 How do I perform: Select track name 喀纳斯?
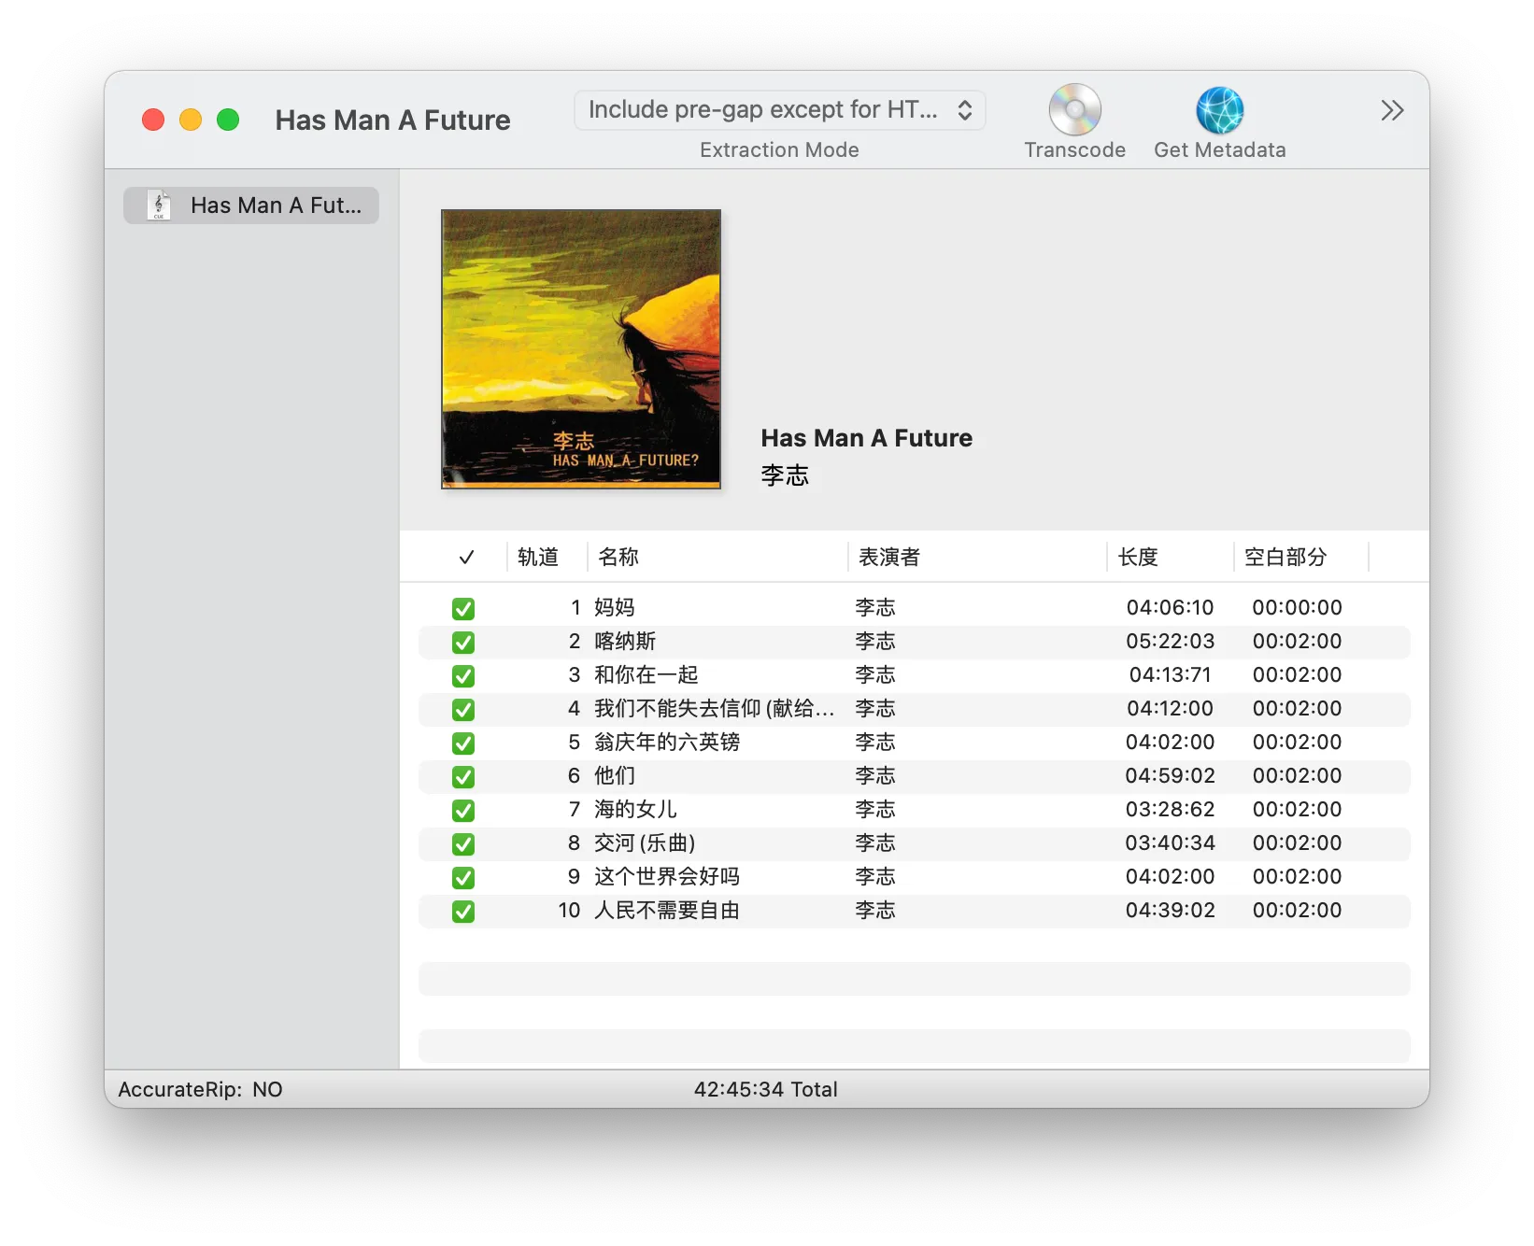pyautogui.click(x=625, y=642)
